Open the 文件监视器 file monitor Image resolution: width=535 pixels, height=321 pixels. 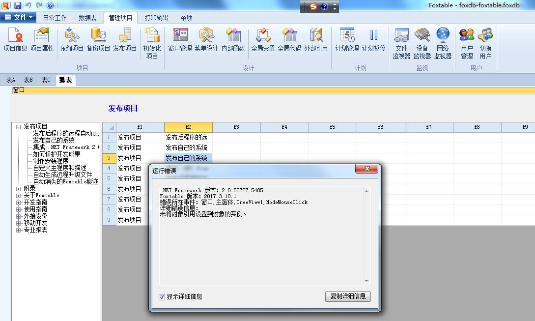[401, 43]
